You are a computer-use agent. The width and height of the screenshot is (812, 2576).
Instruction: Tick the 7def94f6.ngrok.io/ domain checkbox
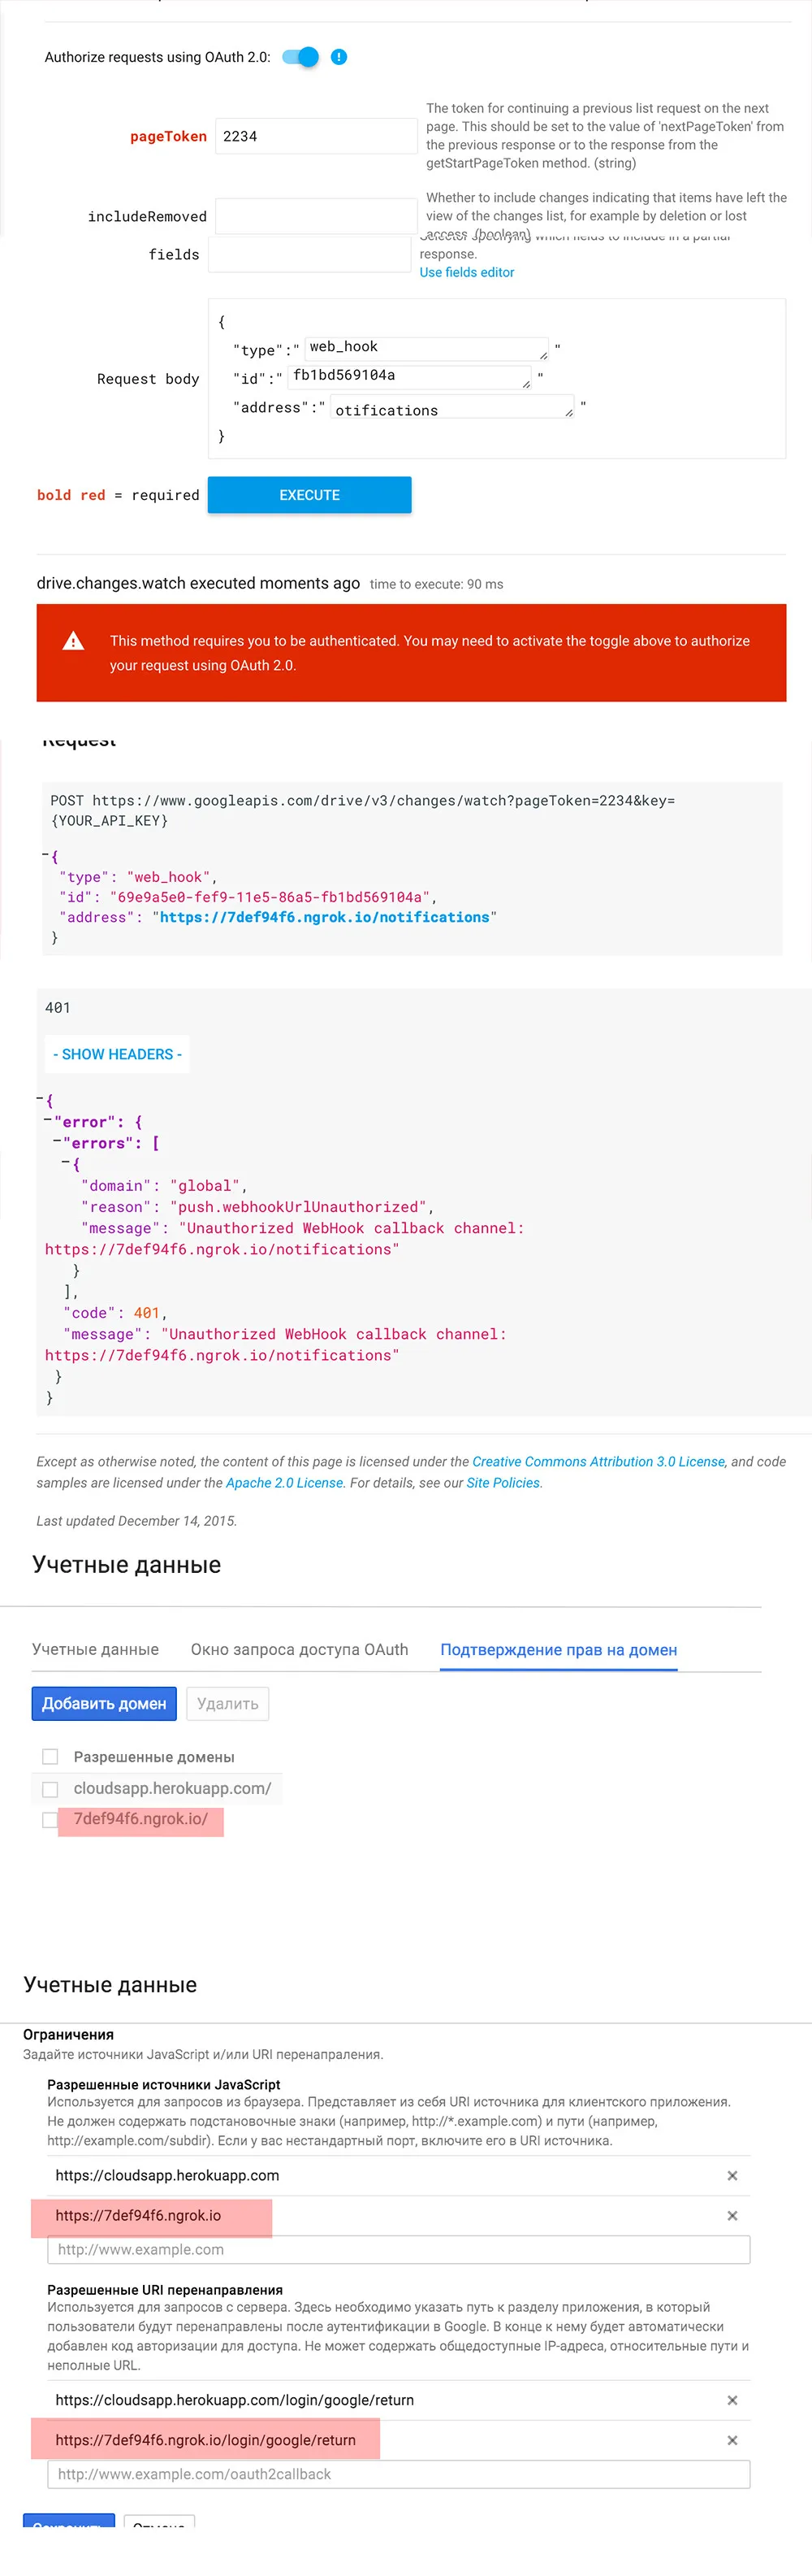click(x=49, y=1820)
